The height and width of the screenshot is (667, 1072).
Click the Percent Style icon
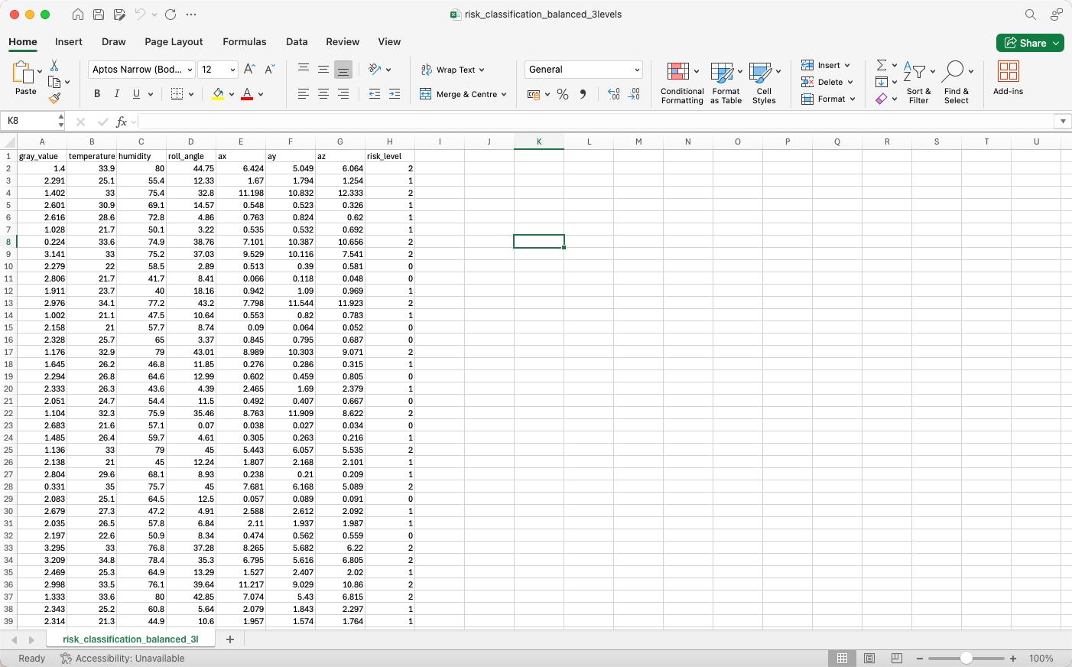[x=563, y=94]
